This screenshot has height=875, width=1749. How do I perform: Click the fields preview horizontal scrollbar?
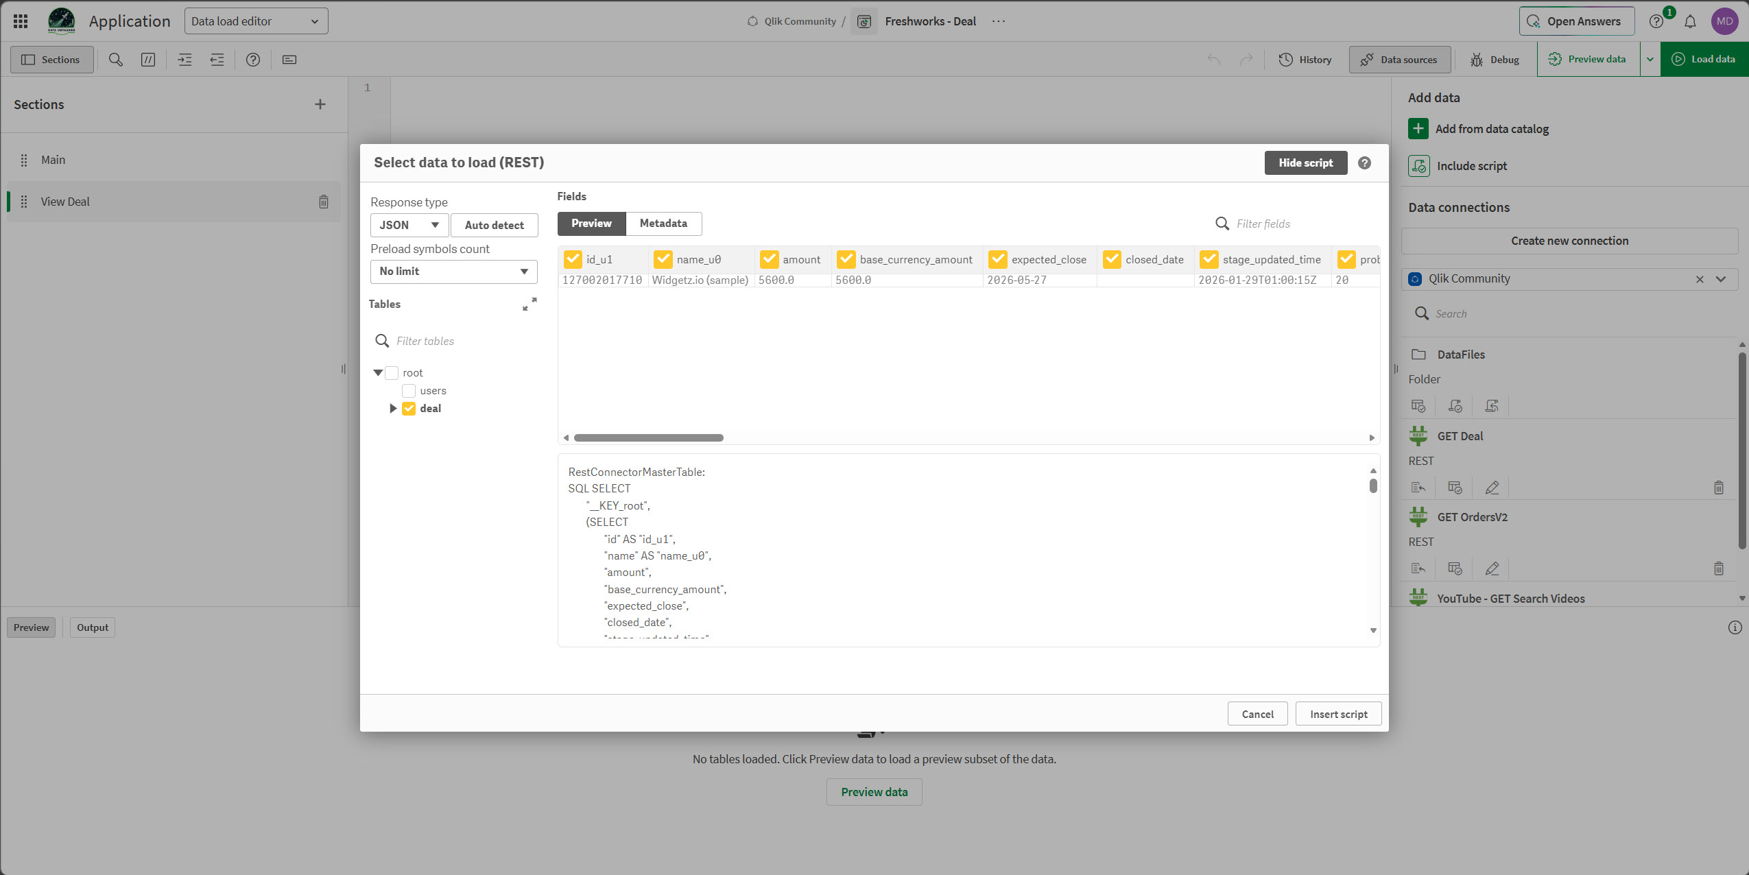[649, 438]
